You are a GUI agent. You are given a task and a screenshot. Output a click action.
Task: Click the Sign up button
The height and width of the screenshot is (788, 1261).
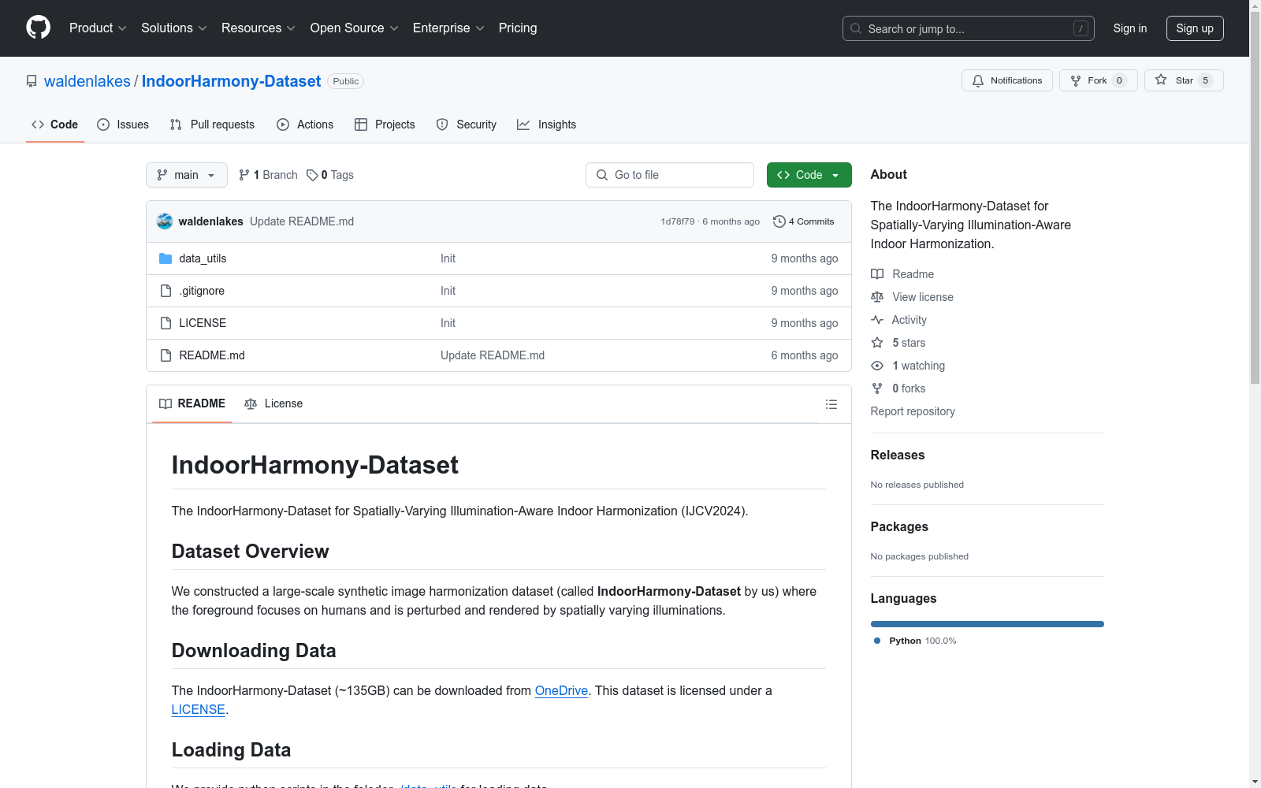[x=1195, y=28]
